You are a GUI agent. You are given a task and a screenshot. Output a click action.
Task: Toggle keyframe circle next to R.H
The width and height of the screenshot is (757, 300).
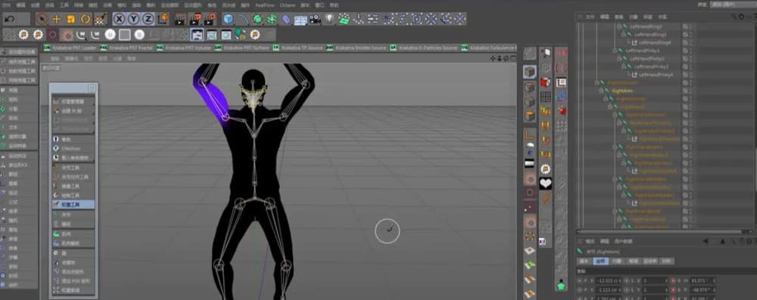coord(673,280)
